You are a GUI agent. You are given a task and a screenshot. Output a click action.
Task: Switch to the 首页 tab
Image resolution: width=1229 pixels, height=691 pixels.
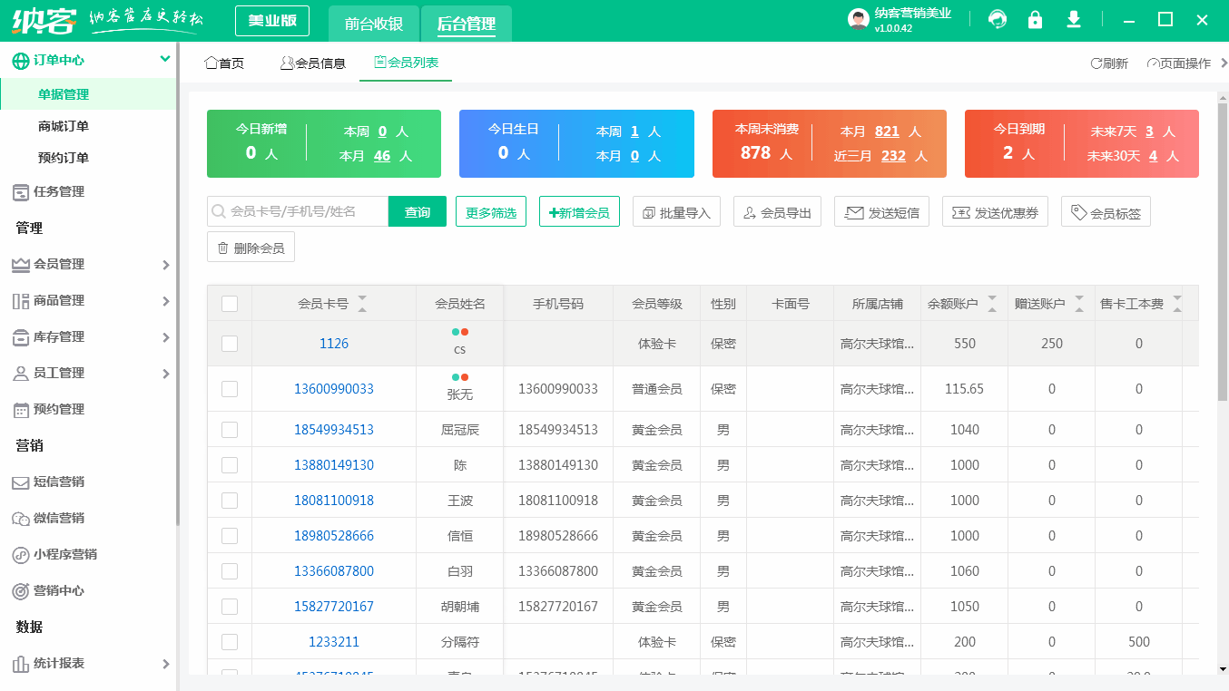point(223,63)
